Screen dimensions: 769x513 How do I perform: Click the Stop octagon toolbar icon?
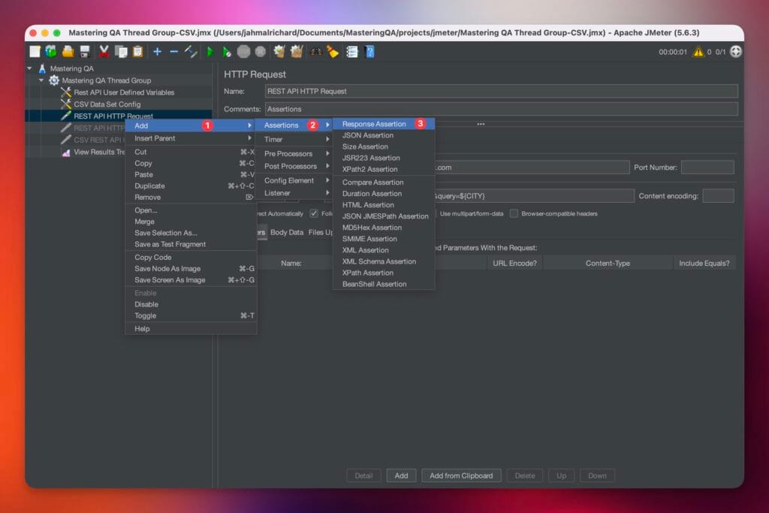[243, 52]
